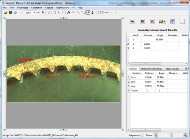Screen dimensions: 190x139
Task: Open the GeoMeasure menu
Action: [x=62, y=8]
